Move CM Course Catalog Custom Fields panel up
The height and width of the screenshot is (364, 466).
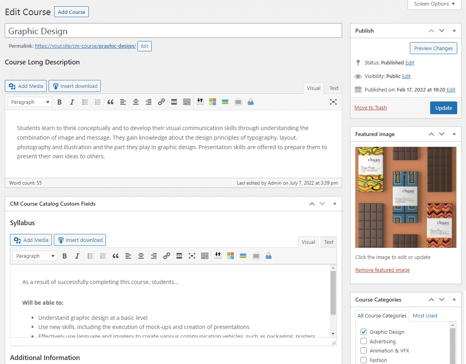[312, 204]
